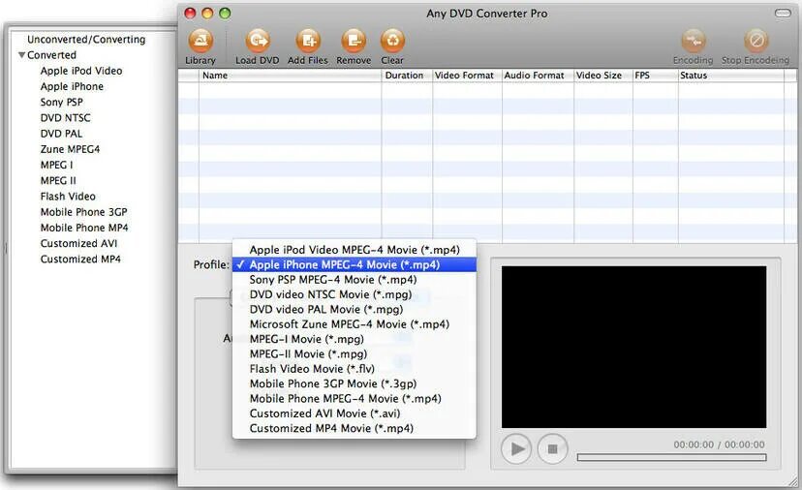
Task: Click the Remove toolbar icon
Action: [354, 41]
